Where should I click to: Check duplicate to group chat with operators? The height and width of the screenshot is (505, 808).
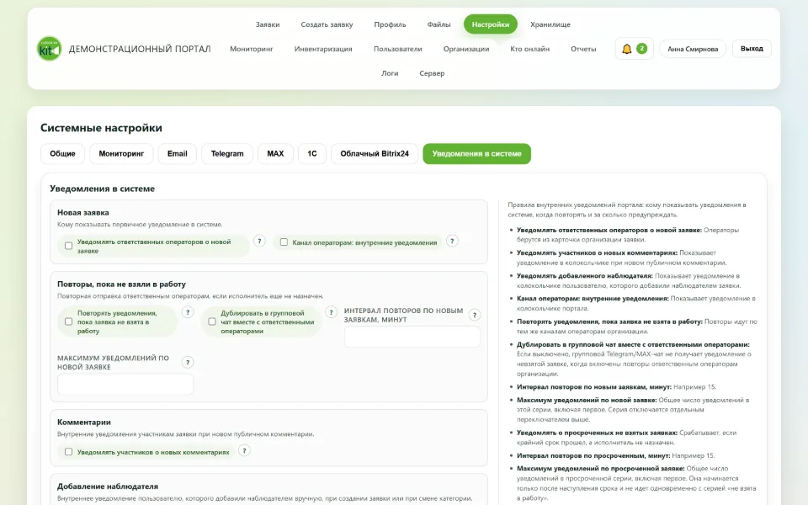tap(212, 322)
